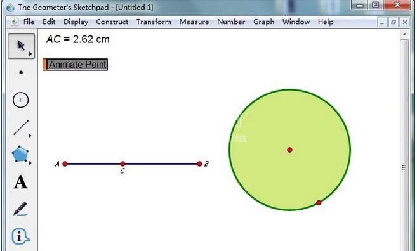Screen dimensions: 417x251
Task: Expand the Selection Arrow tool flyout arrow
Action: coord(30,54)
